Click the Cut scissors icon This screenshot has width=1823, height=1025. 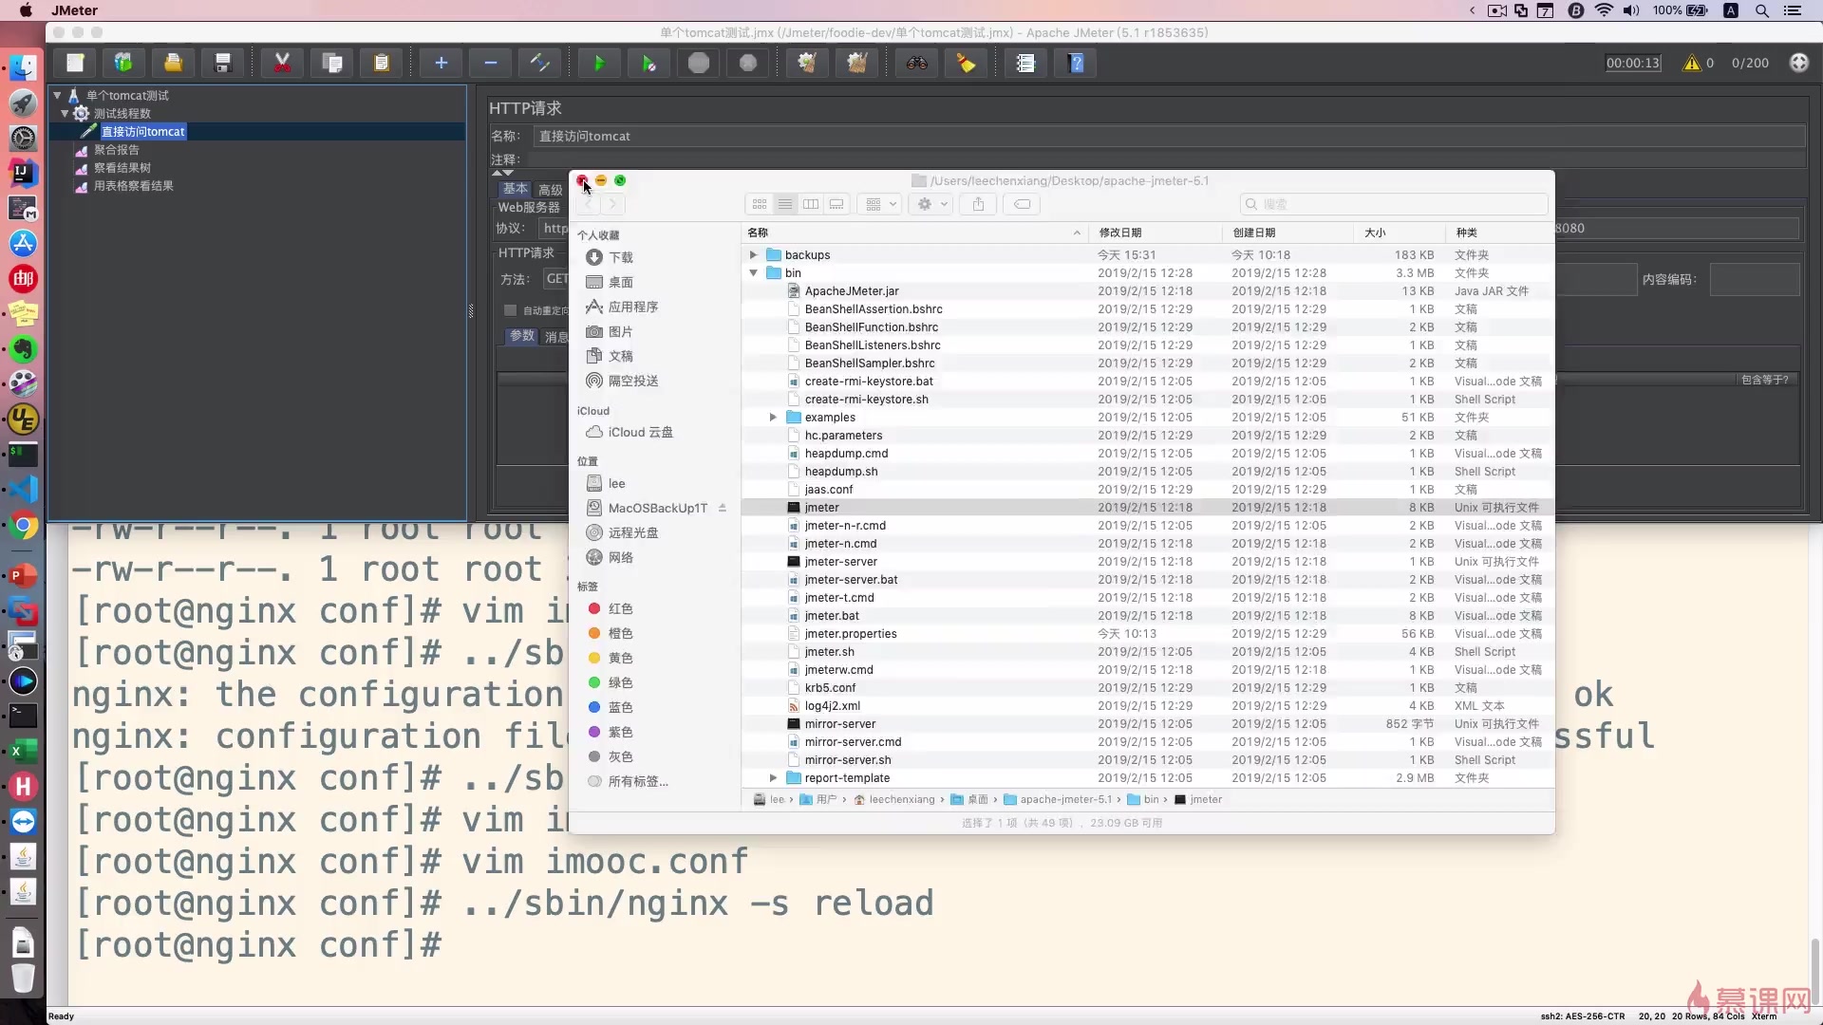click(282, 63)
